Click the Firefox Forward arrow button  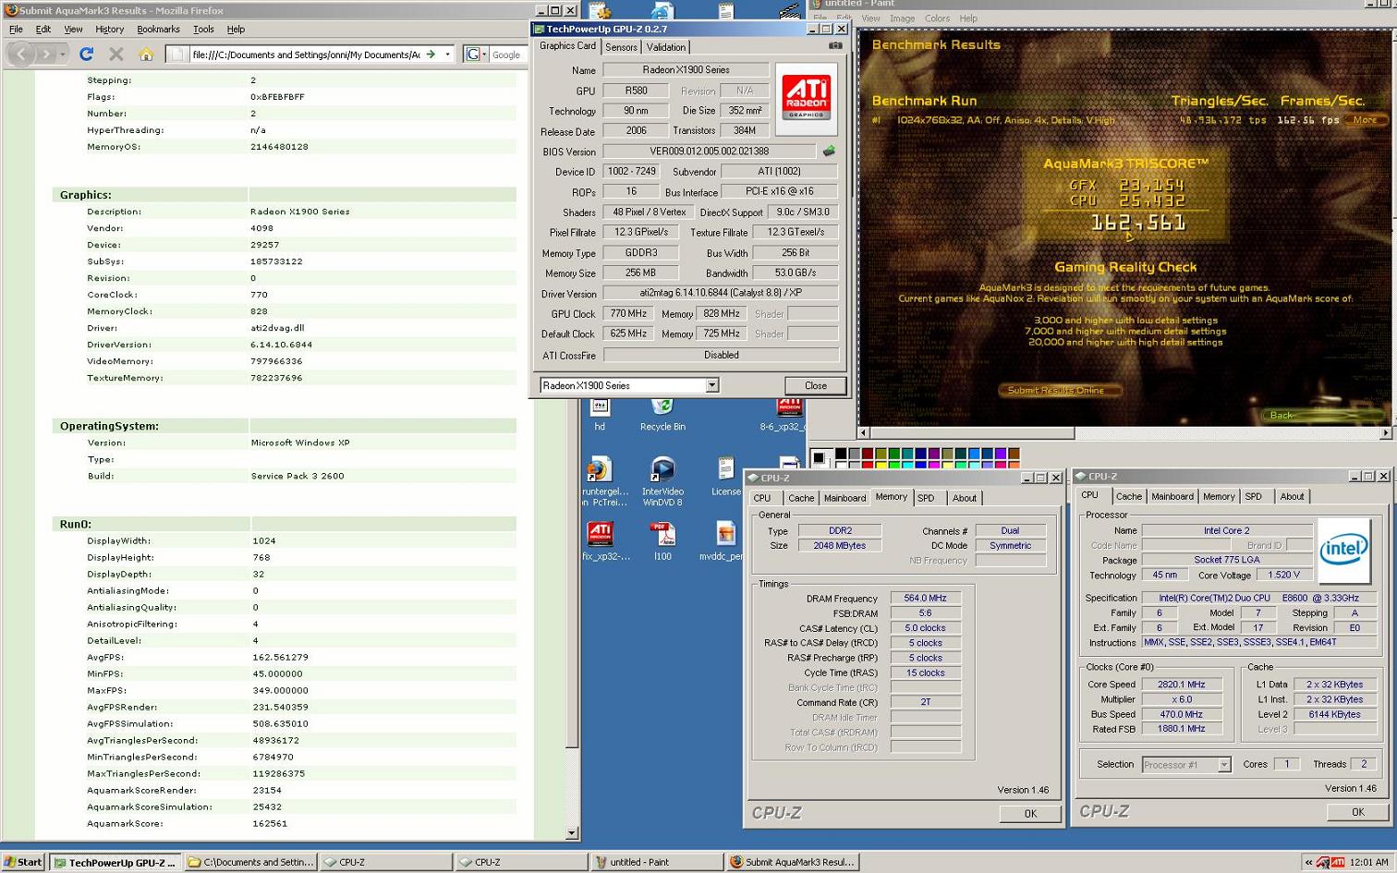coord(46,55)
